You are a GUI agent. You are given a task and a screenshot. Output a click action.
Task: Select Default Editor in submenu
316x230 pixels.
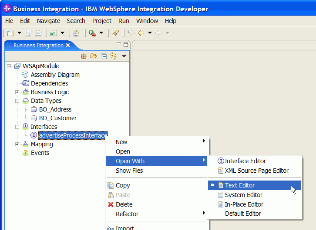click(x=255, y=214)
